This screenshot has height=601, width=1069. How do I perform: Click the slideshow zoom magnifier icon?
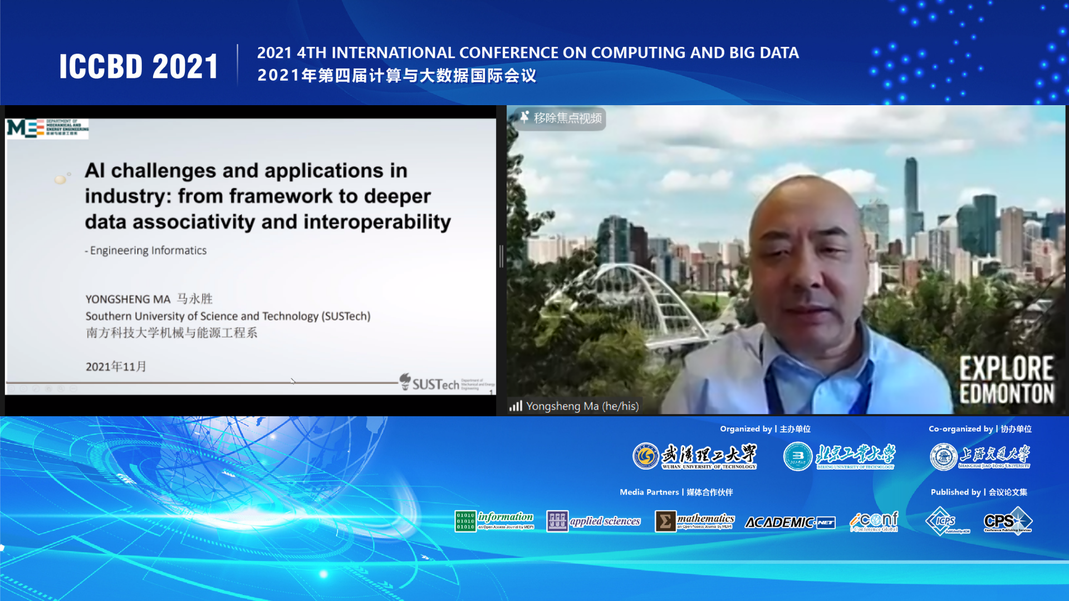pyautogui.click(x=61, y=388)
